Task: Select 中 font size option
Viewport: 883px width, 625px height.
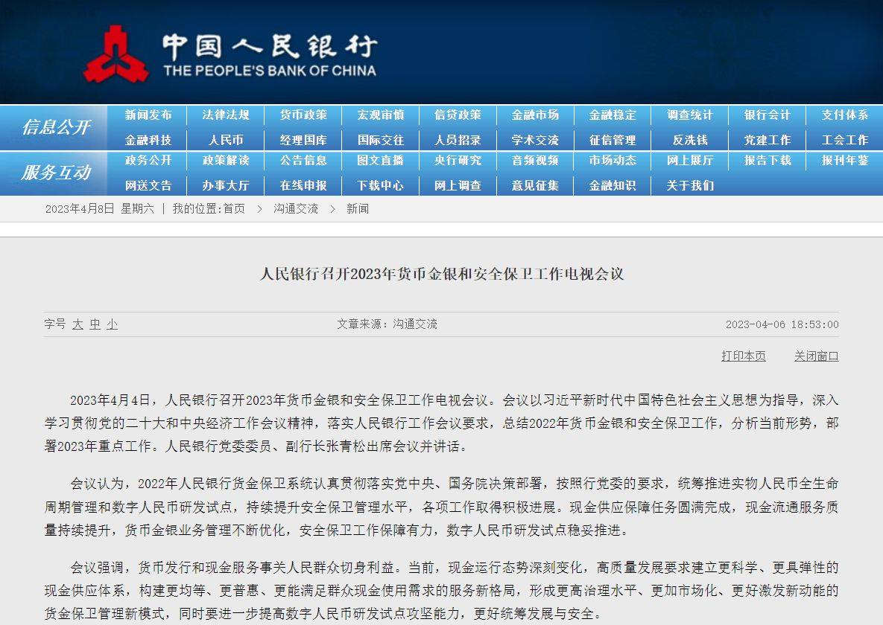Action: click(x=90, y=325)
